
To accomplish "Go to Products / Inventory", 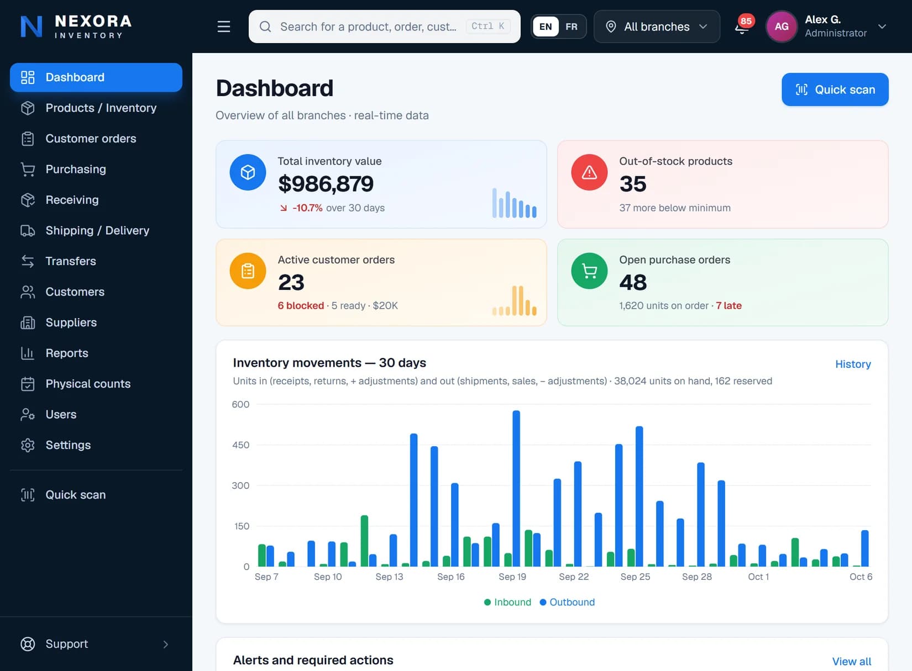I will [96, 108].
